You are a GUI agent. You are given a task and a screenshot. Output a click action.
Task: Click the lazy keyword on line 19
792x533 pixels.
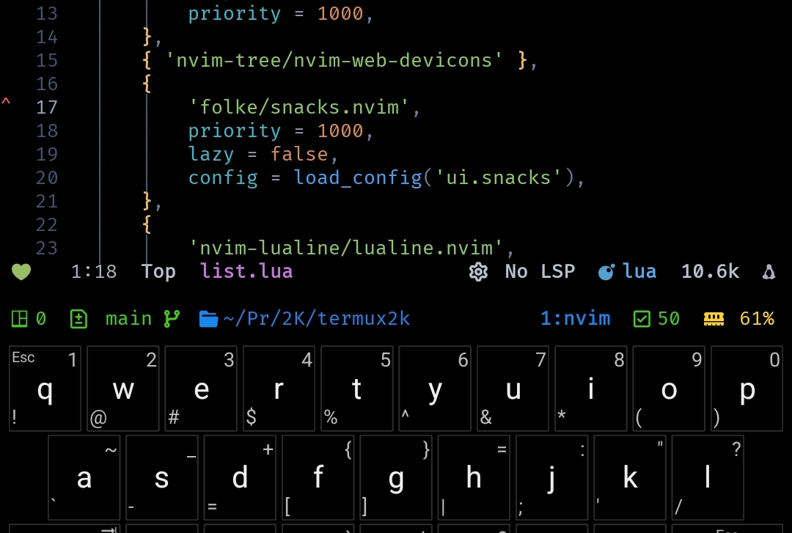point(211,154)
